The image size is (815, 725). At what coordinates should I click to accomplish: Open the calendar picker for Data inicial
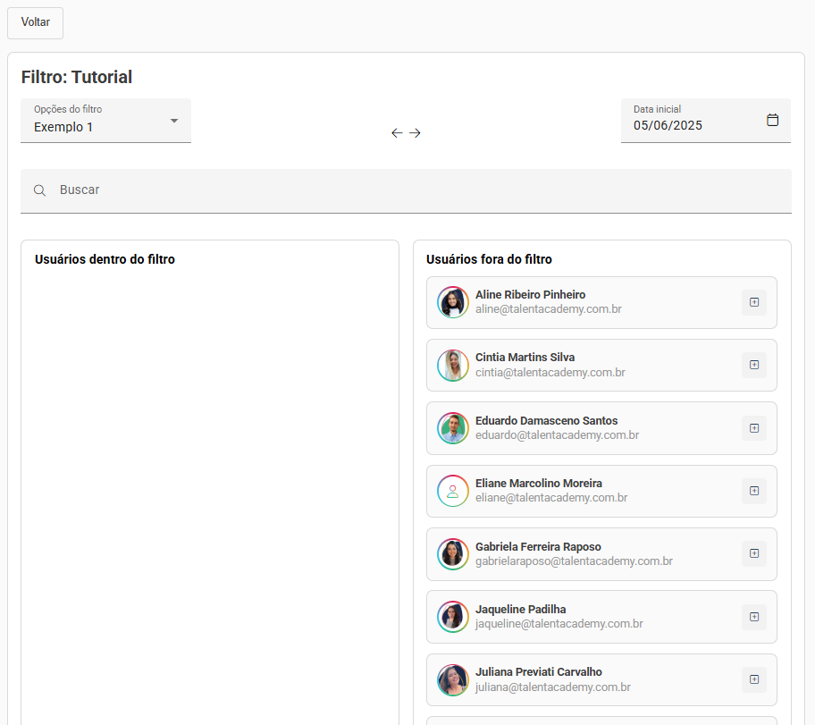pyautogui.click(x=773, y=120)
